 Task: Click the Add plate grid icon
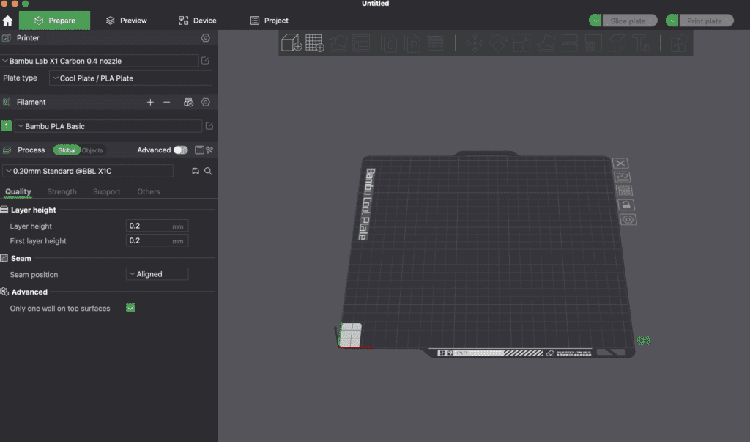click(x=315, y=43)
